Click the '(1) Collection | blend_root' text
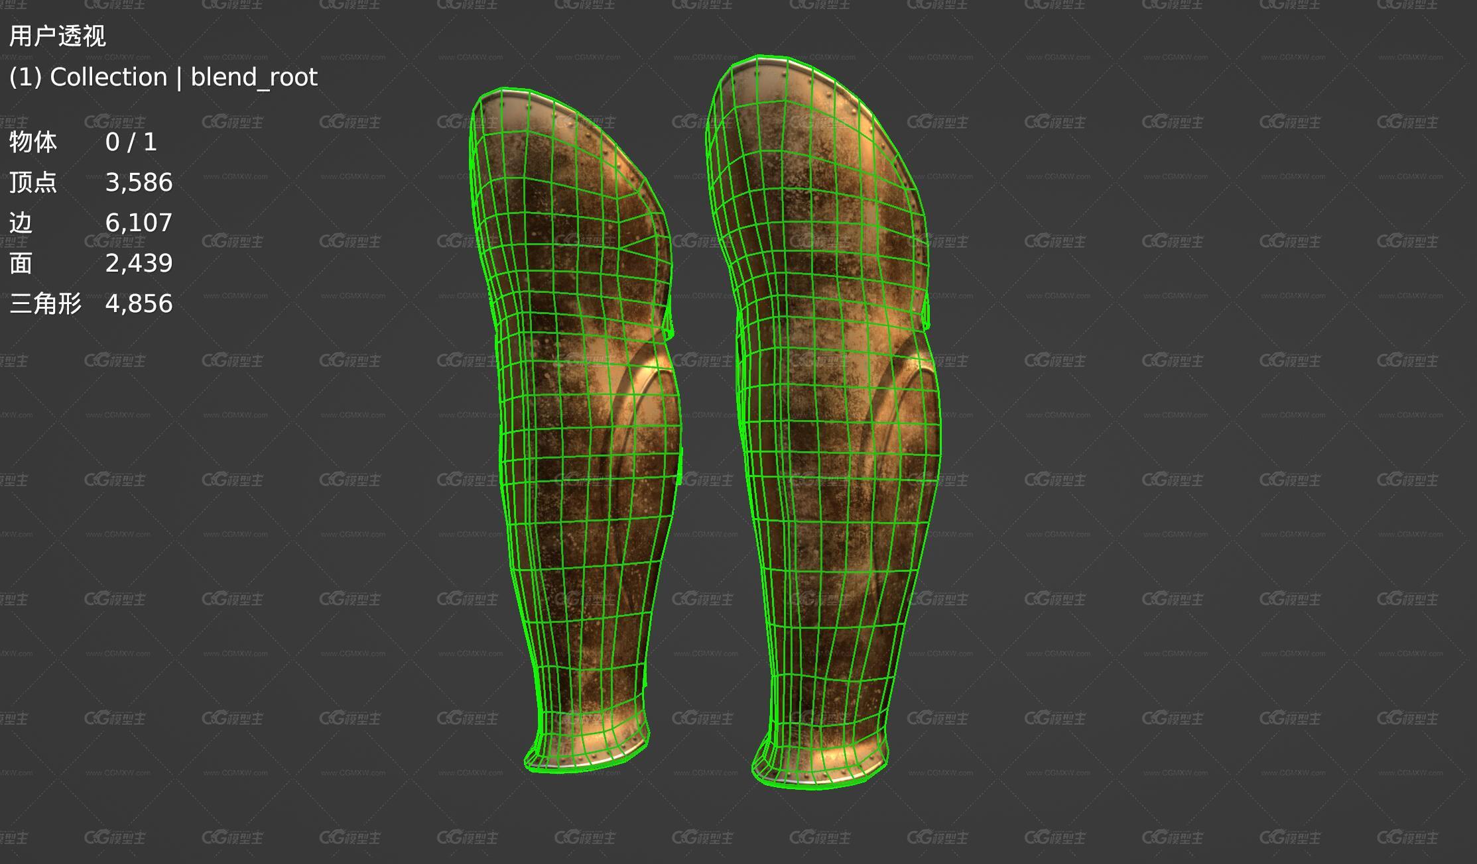Image resolution: width=1477 pixels, height=864 pixels. pyautogui.click(x=163, y=78)
